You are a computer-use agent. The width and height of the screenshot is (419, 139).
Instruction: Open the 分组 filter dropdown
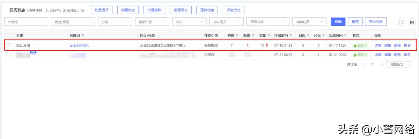click(x=115, y=22)
